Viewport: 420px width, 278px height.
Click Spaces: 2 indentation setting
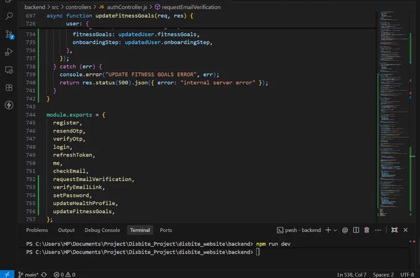pos(383,274)
